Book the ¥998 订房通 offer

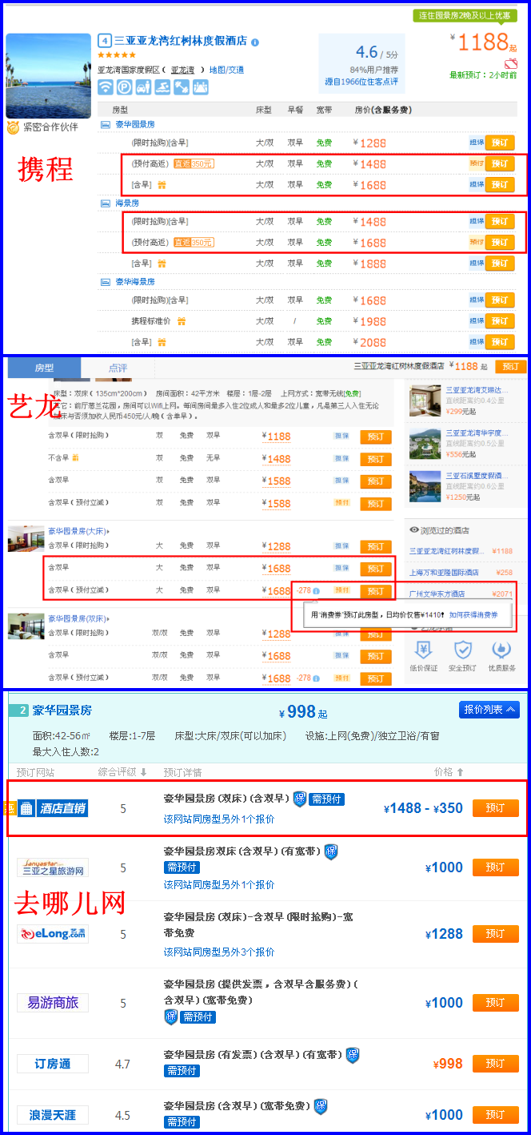click(x=496, y=1064)
